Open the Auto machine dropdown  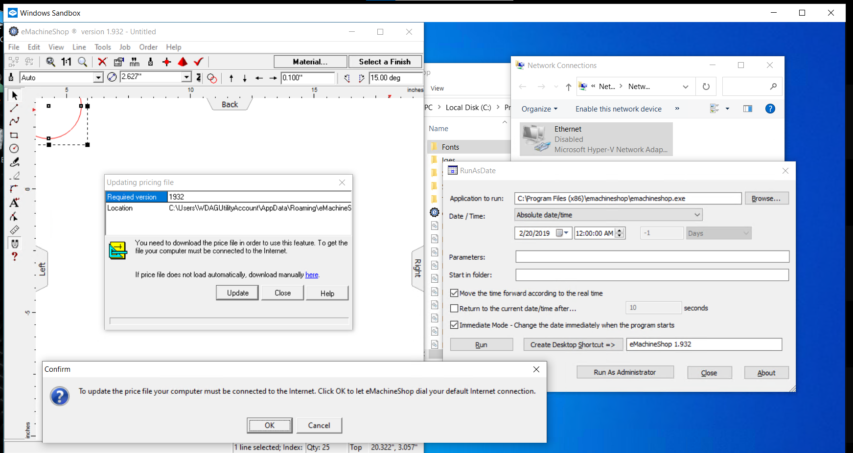tap(98, 77)
